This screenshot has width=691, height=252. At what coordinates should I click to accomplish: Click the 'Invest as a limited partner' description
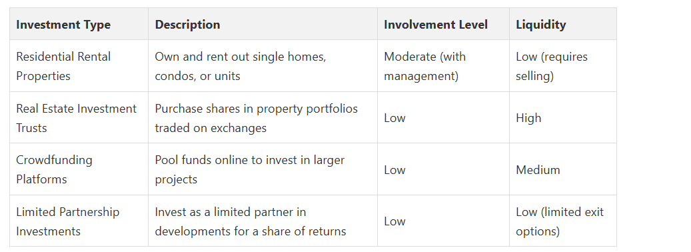tap(263, 221)
